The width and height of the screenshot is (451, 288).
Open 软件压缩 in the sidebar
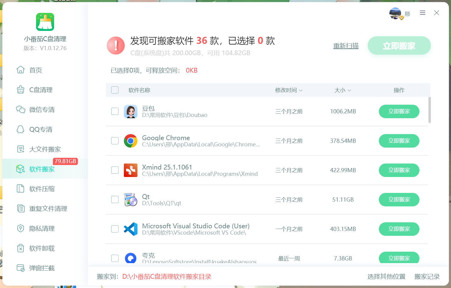[x=42, y=189]
